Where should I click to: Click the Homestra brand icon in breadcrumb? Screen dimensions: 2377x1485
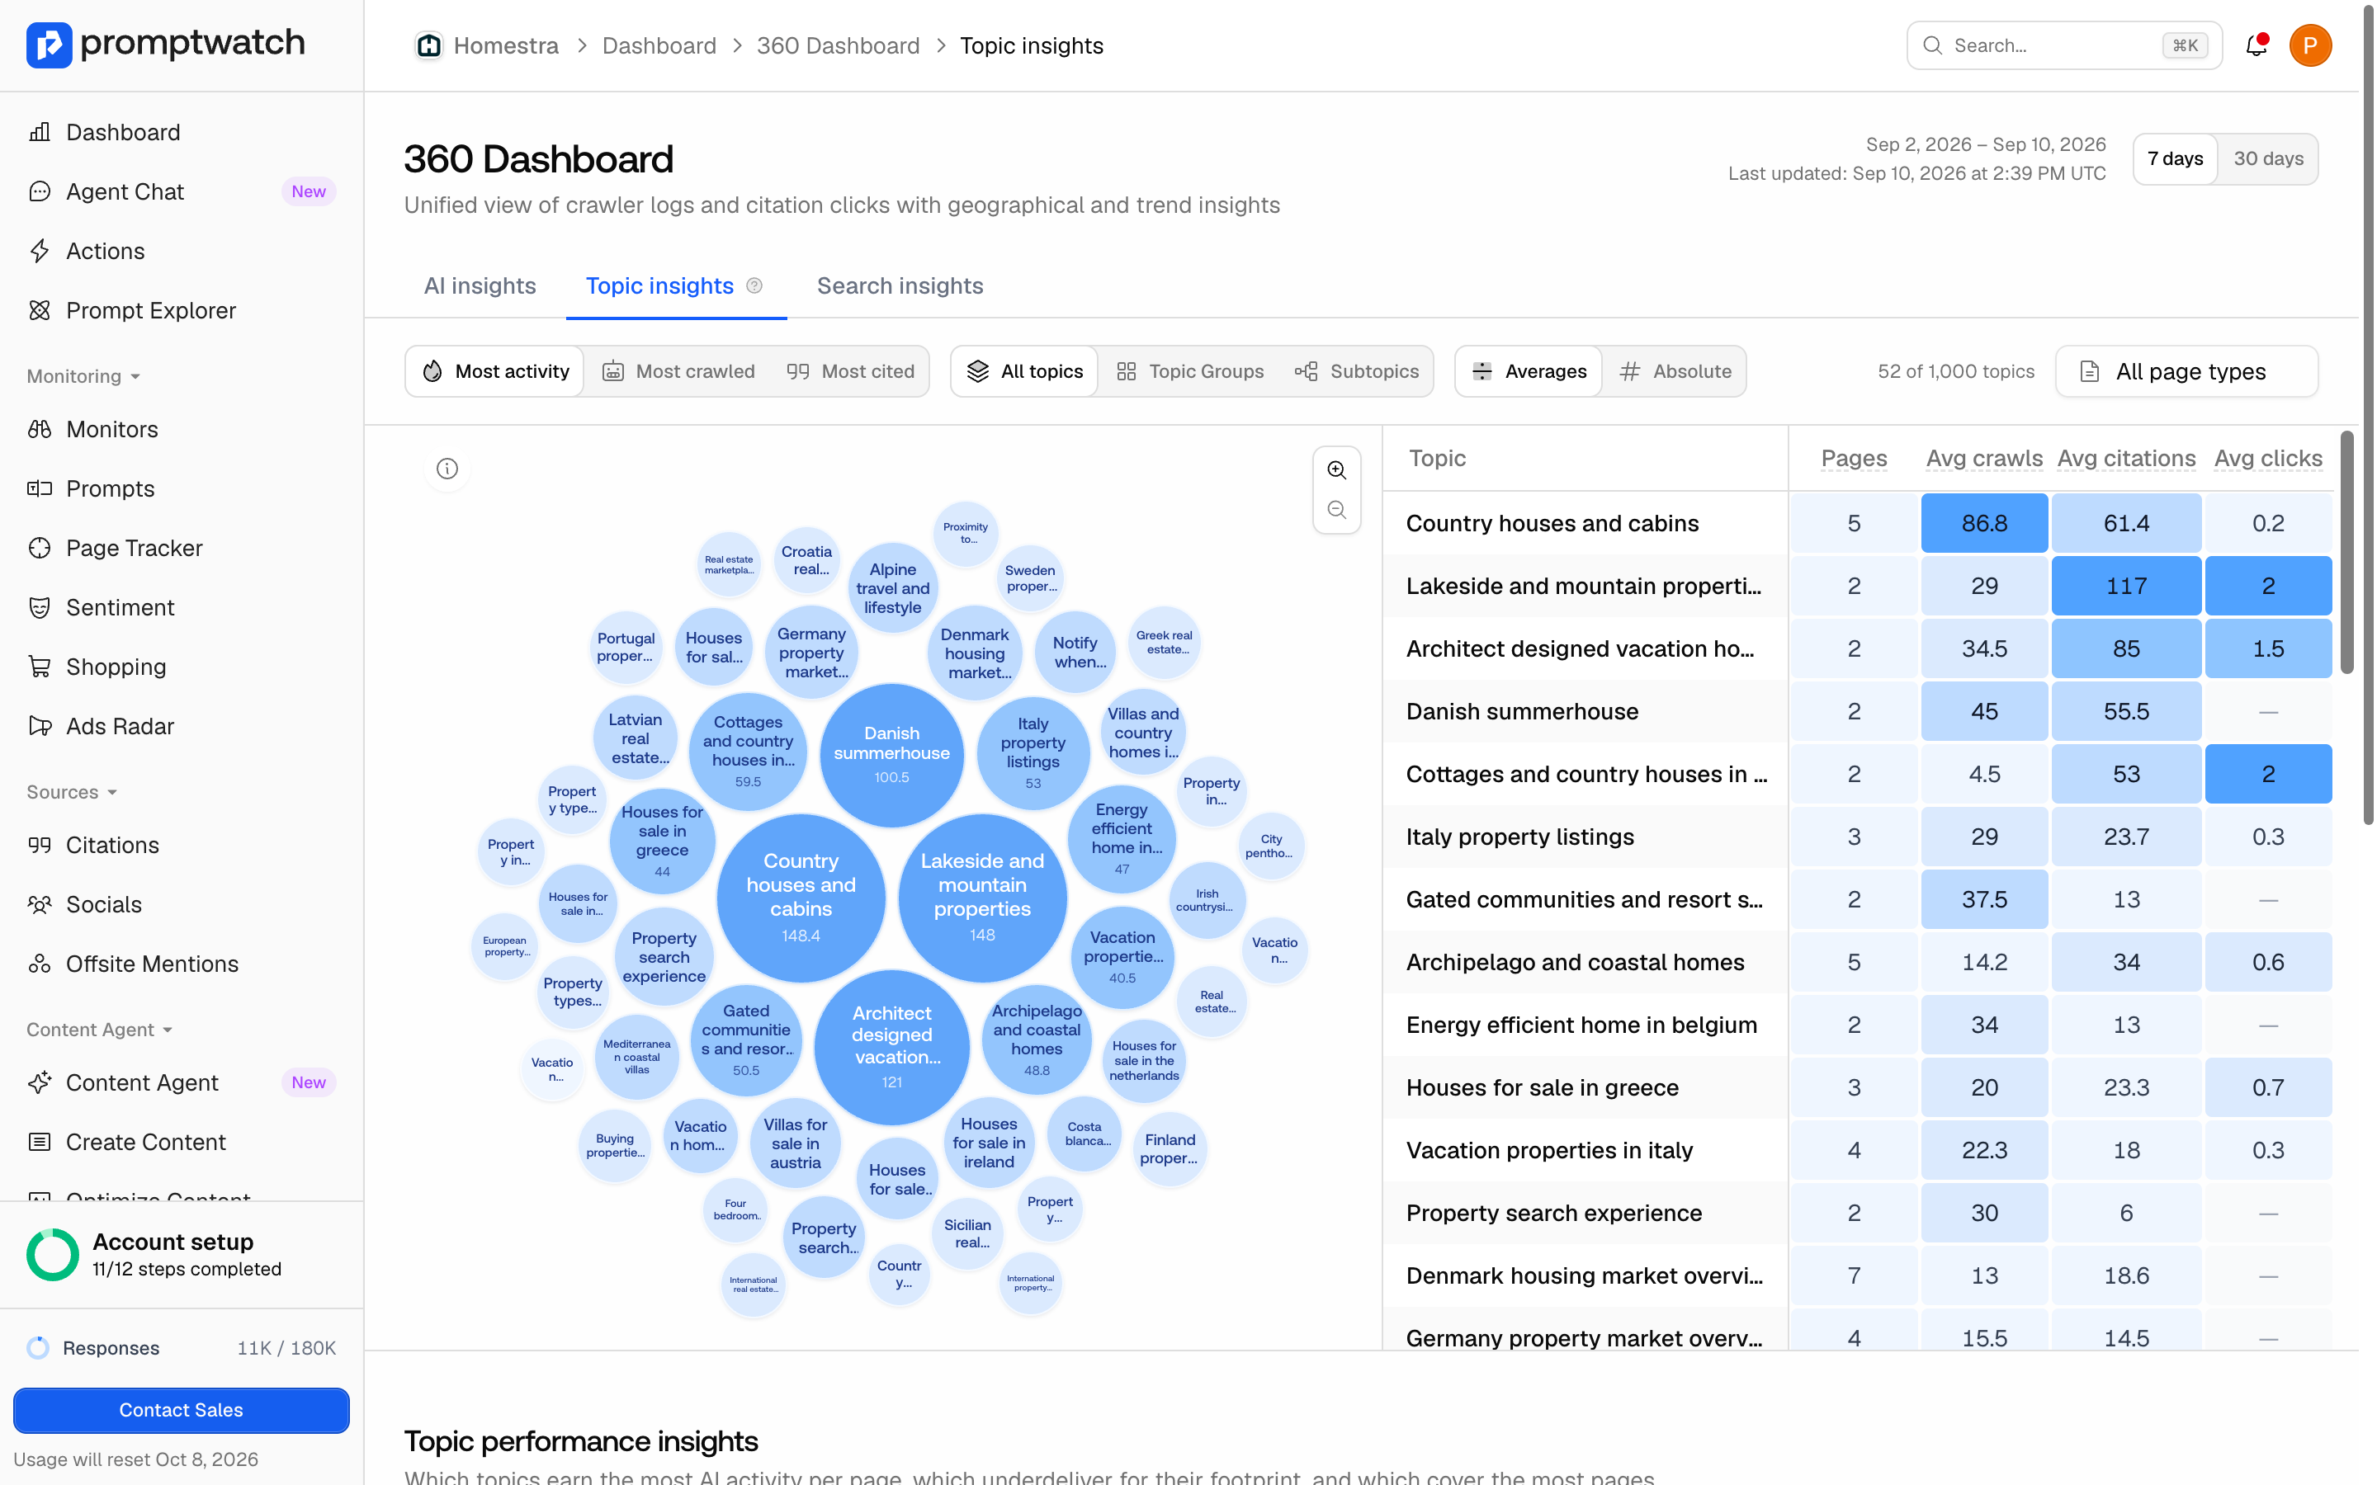click(428, 45)
